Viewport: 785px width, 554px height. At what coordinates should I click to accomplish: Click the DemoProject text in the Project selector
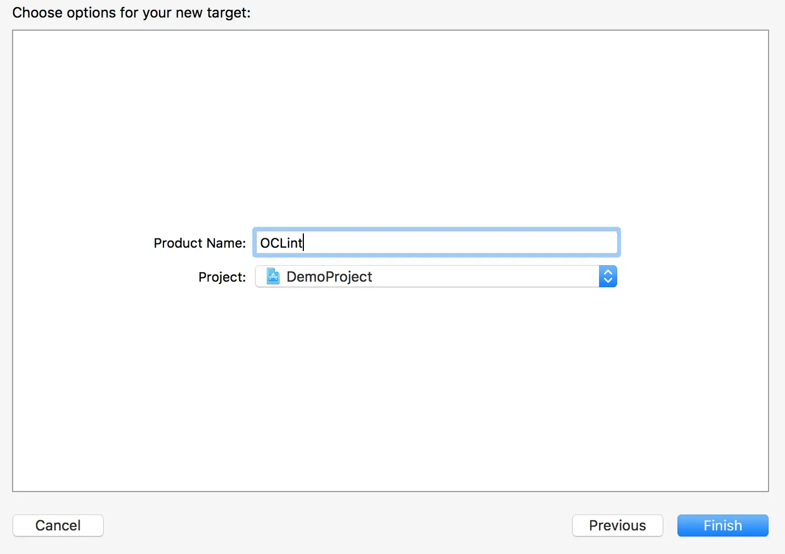(329, 277)
